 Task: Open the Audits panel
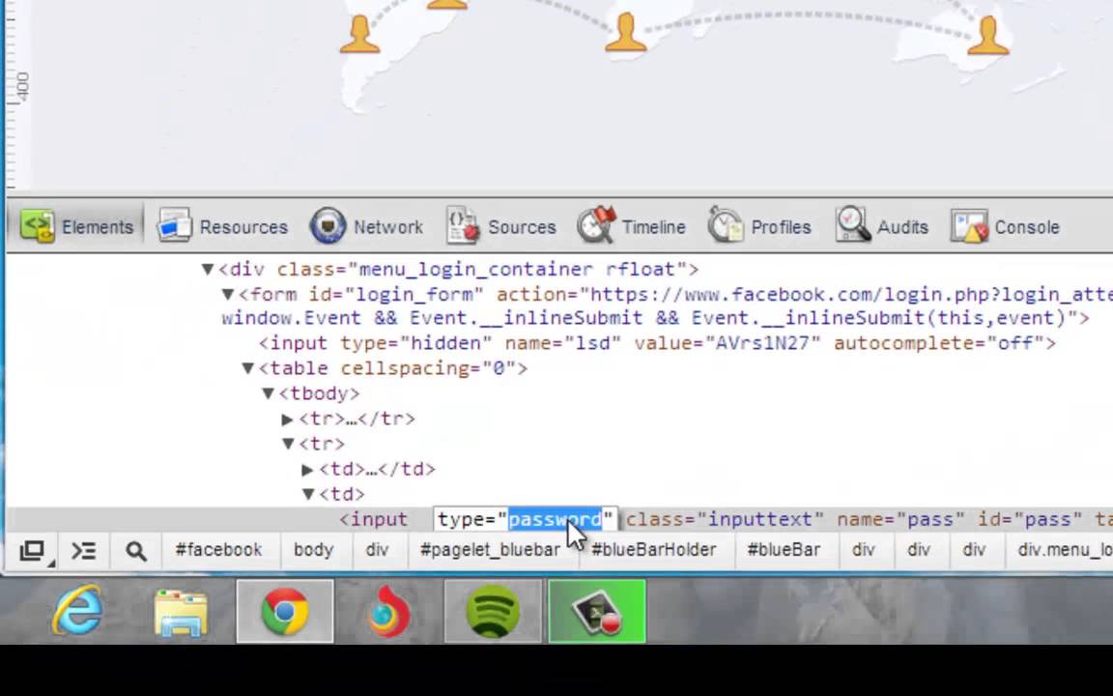[x=881, y=226]
